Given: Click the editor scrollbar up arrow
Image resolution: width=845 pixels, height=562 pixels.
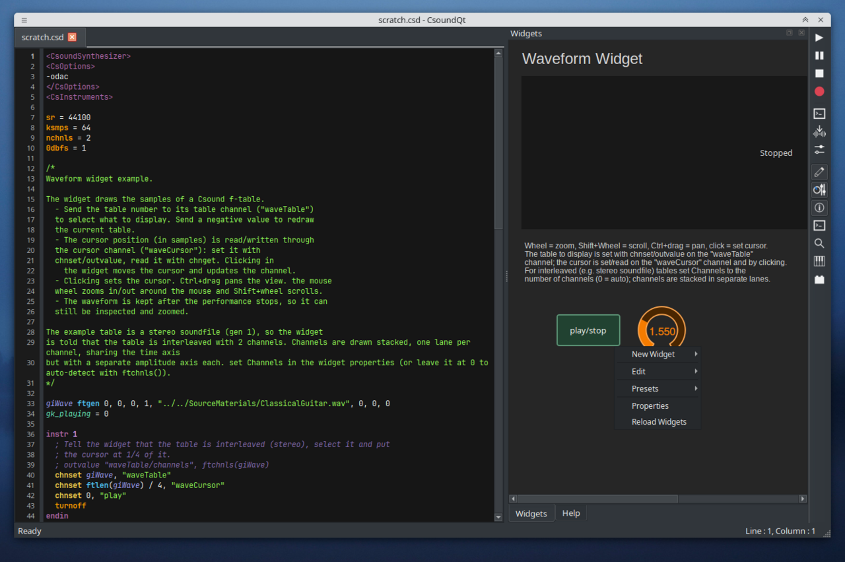Looking at the screenshot, I should coord(498,53).
